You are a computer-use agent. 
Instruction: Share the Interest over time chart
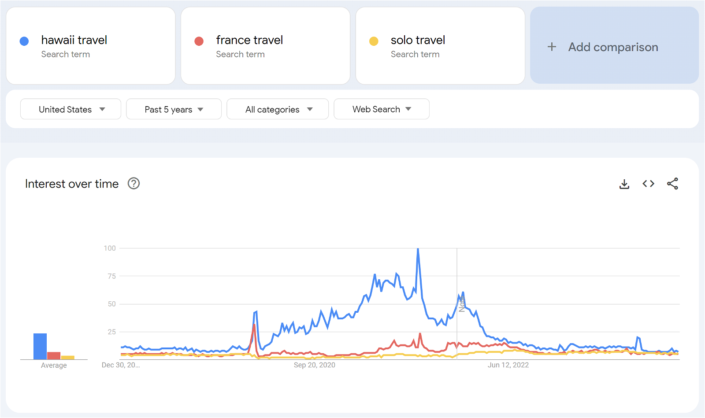click(672, 184)
